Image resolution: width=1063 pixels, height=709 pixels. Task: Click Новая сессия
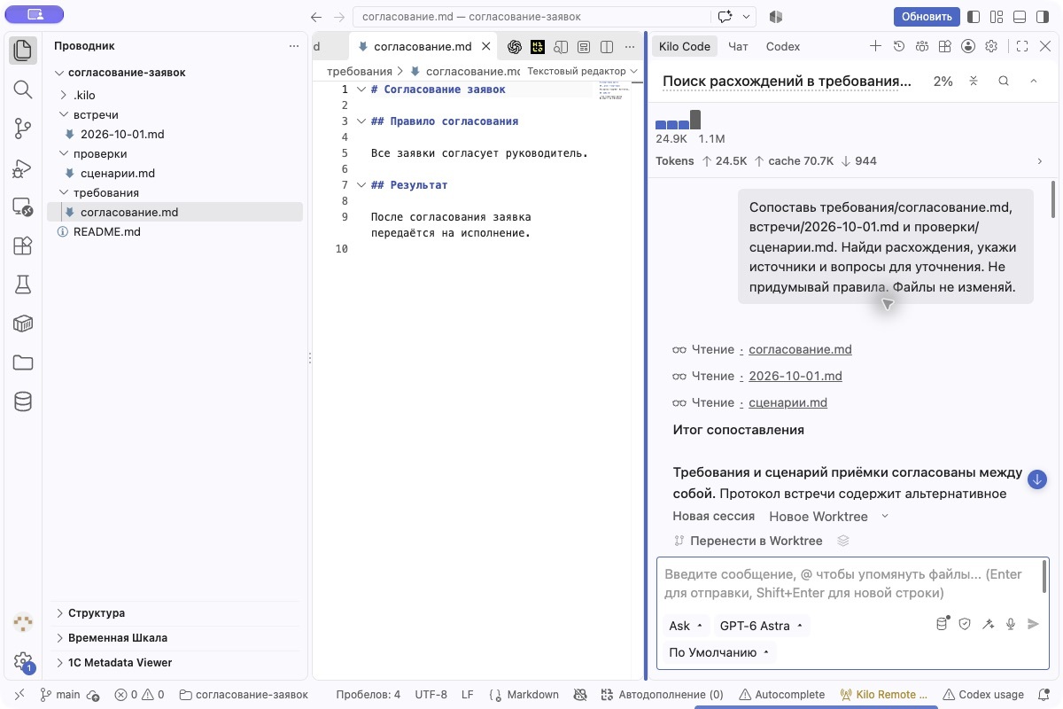713,516
